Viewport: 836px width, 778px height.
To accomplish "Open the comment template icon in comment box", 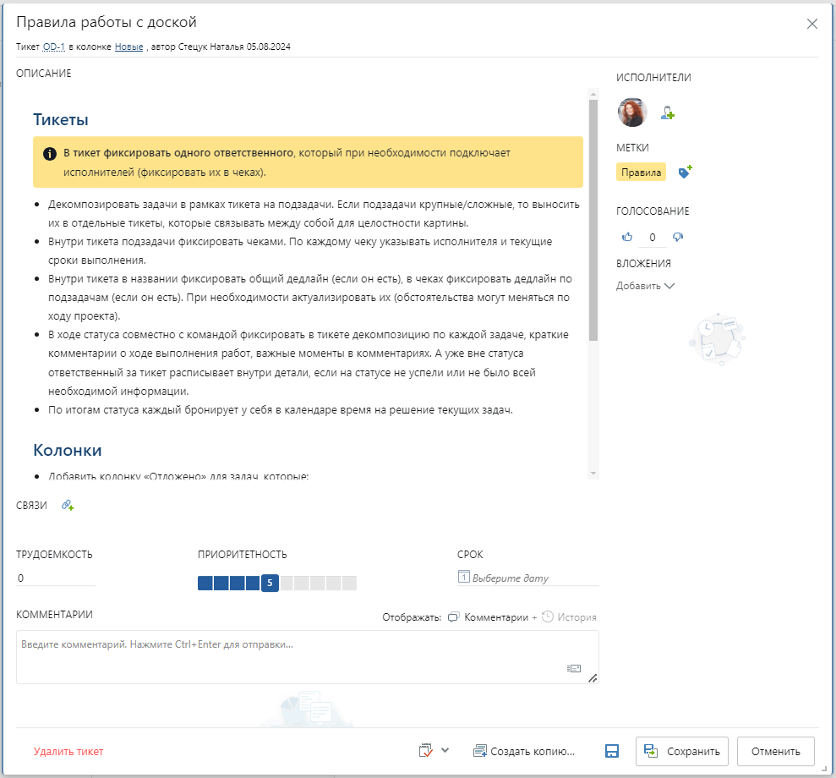I will click(573, 668).
